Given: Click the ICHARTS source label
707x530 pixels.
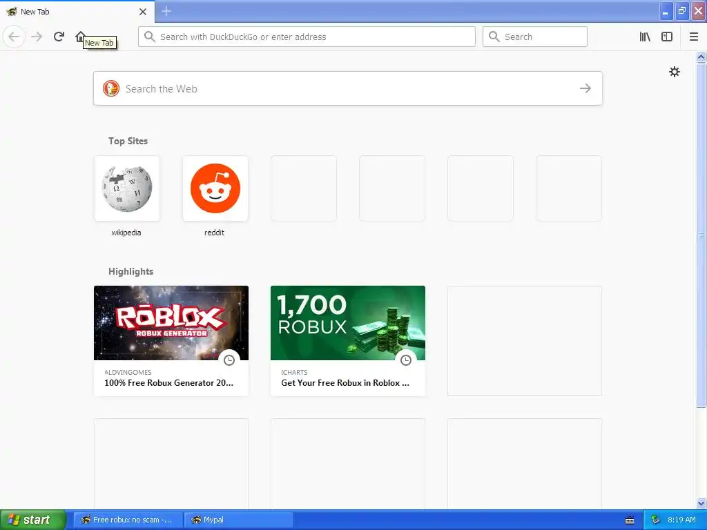Looking at the screenshot, I should pos(294,372).
